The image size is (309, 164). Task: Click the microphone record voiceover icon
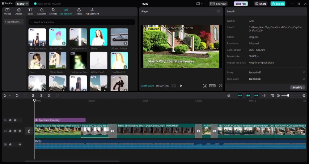pos(229,95)
